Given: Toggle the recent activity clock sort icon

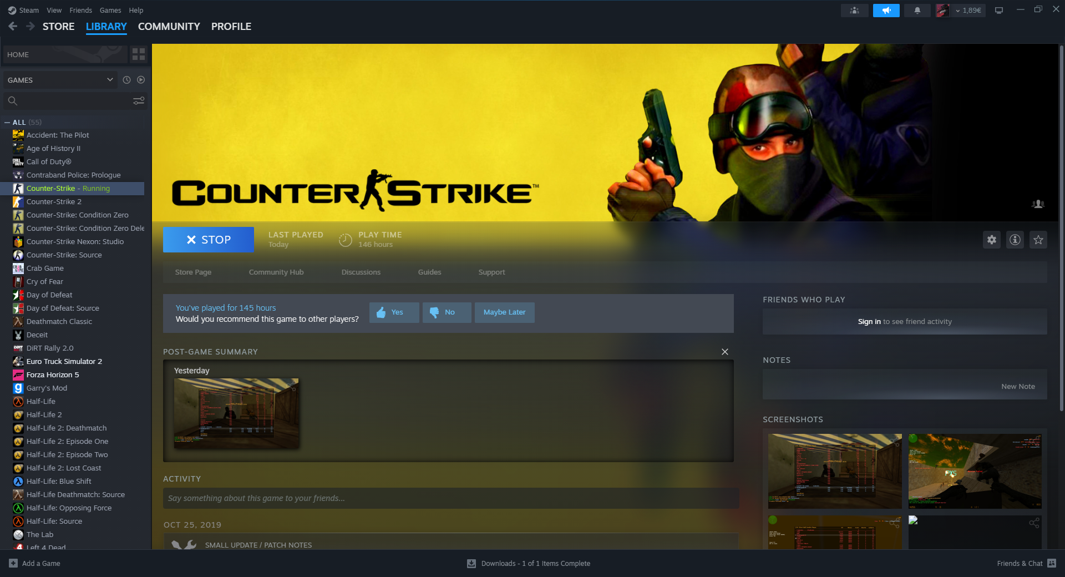Looking at the screenshot, I should 126,80.
